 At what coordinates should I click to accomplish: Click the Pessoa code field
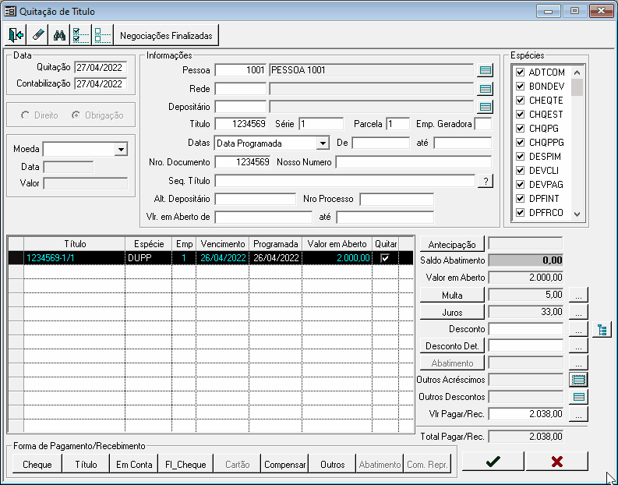pyautogui.click(x=241, y=70)
